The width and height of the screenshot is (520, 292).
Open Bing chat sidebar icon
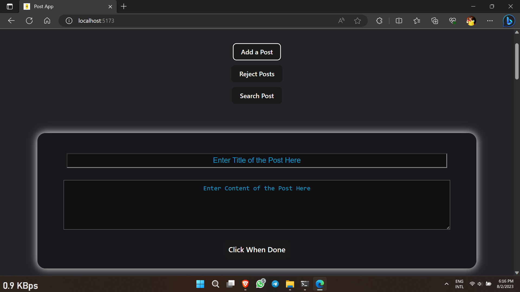pos(509,21)
